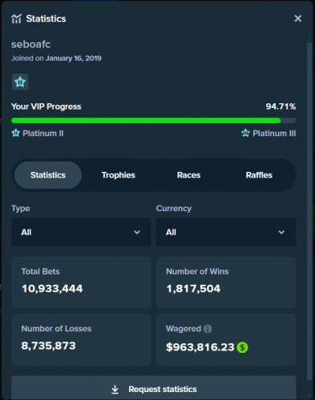Screen dimensions: 315x400
Task: Open the Currency dropdown
Action: (226, 232)
